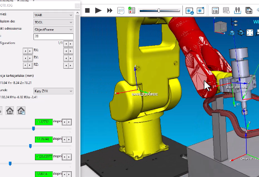Click the solid blue cube view icon
The height and width of the screenshot is (177, 259).
232,33
